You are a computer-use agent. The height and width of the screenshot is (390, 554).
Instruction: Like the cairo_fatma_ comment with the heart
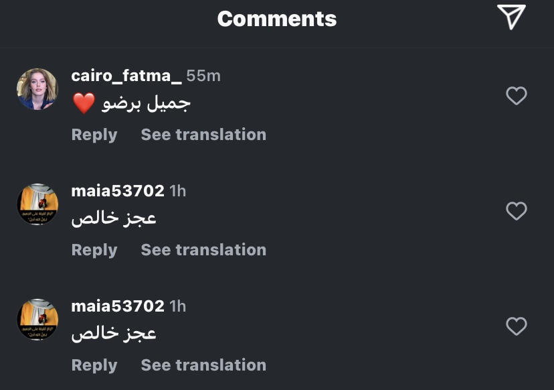[516, 96]
